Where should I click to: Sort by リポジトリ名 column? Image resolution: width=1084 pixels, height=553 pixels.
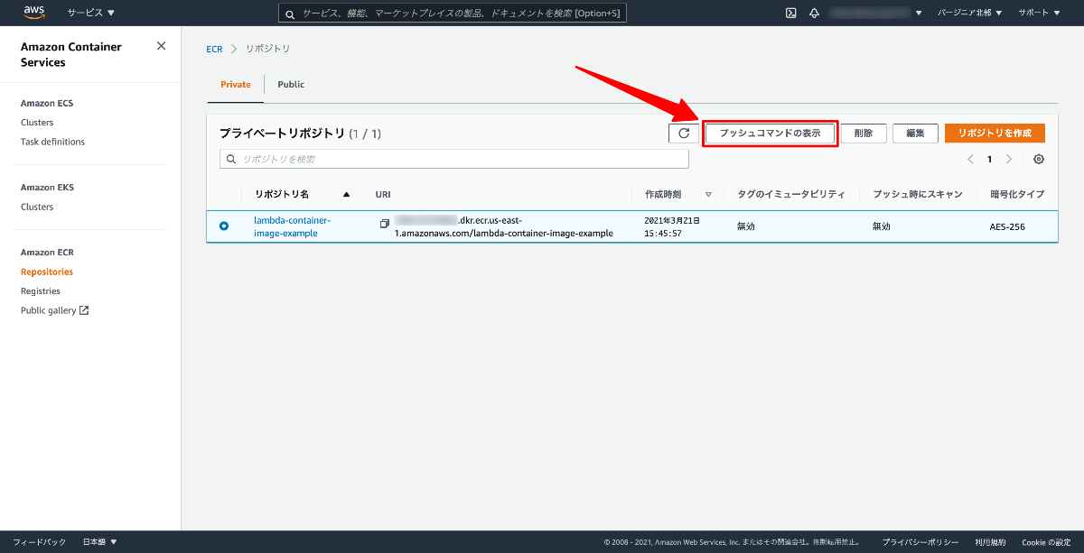[302, 194]
